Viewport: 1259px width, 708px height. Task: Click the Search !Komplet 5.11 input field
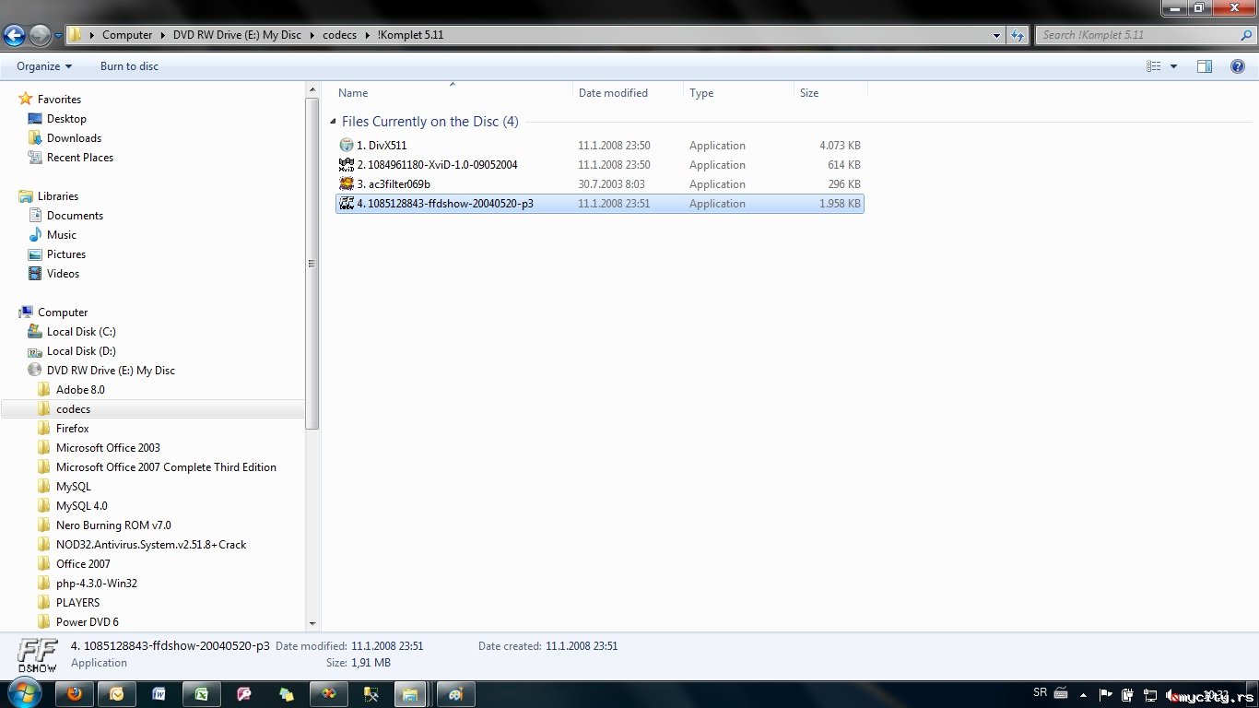click(1136, 35)
